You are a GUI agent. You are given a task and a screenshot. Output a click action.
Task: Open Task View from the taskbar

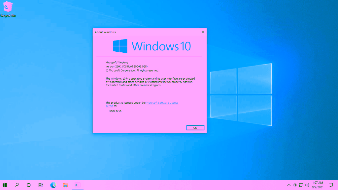41,185
